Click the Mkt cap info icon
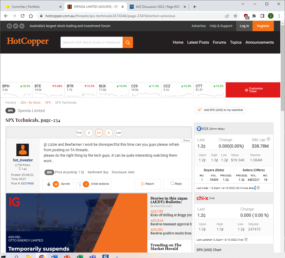 tap(268, 139)
